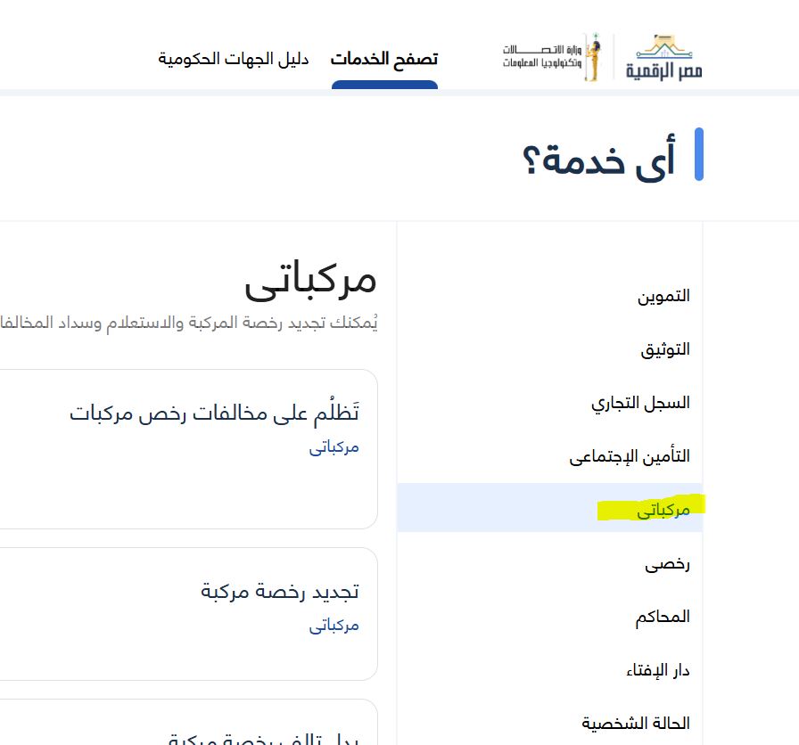Select دار الإفتاء services
Viewport: 799px width, 745px height.
[x=656, y=669]
